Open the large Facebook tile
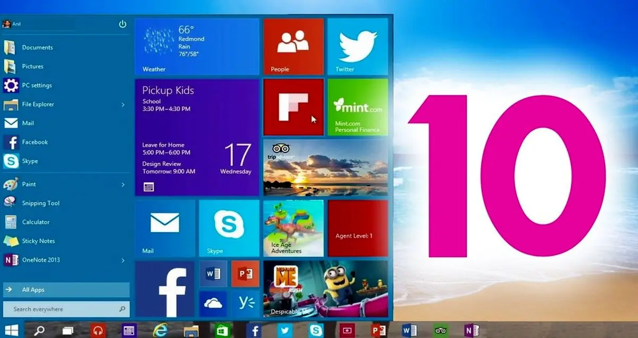The height and width of the screenshot is (338, 638). 165,289
